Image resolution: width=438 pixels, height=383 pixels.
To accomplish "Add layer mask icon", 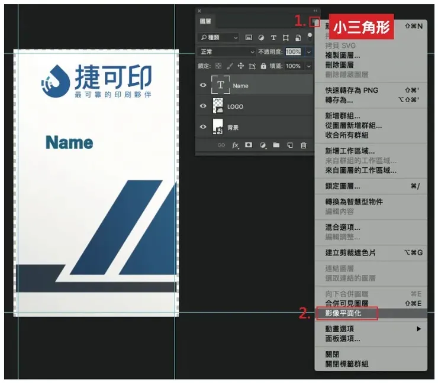I will pos(249,145).
